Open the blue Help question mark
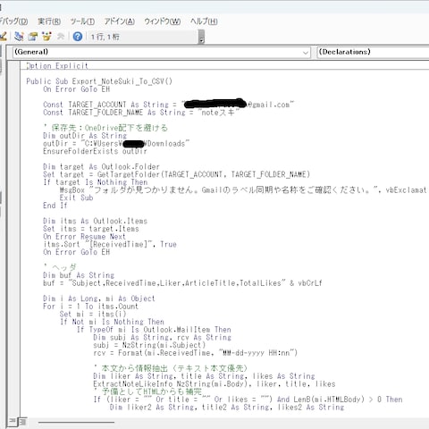This screenshot has width=429, height=429. click(78, 37)
